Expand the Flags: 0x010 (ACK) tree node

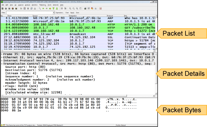pyautogui.click(x=3, y=86)
